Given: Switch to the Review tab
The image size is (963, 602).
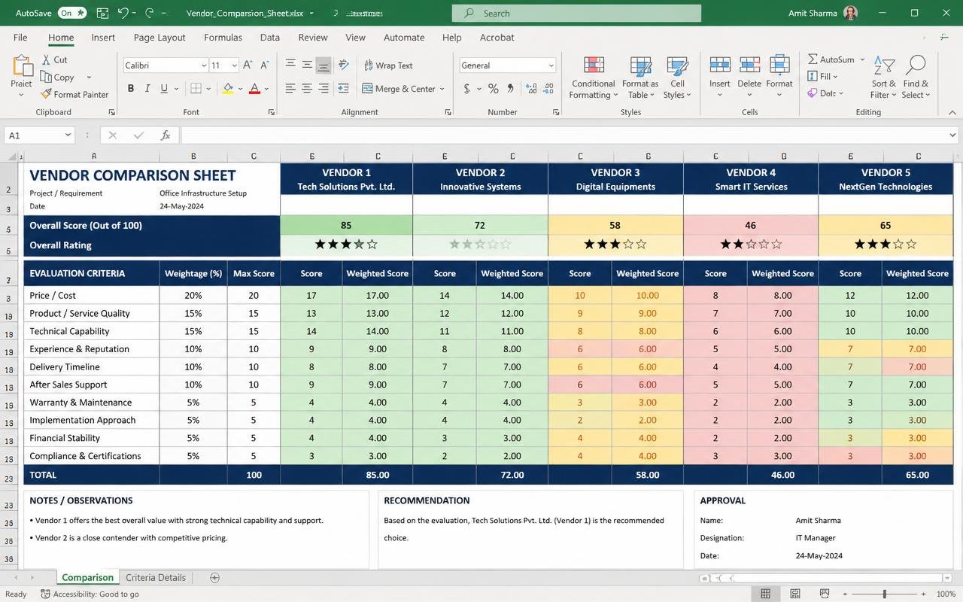Looking at the screenshot, I should [x=312, y=37].
